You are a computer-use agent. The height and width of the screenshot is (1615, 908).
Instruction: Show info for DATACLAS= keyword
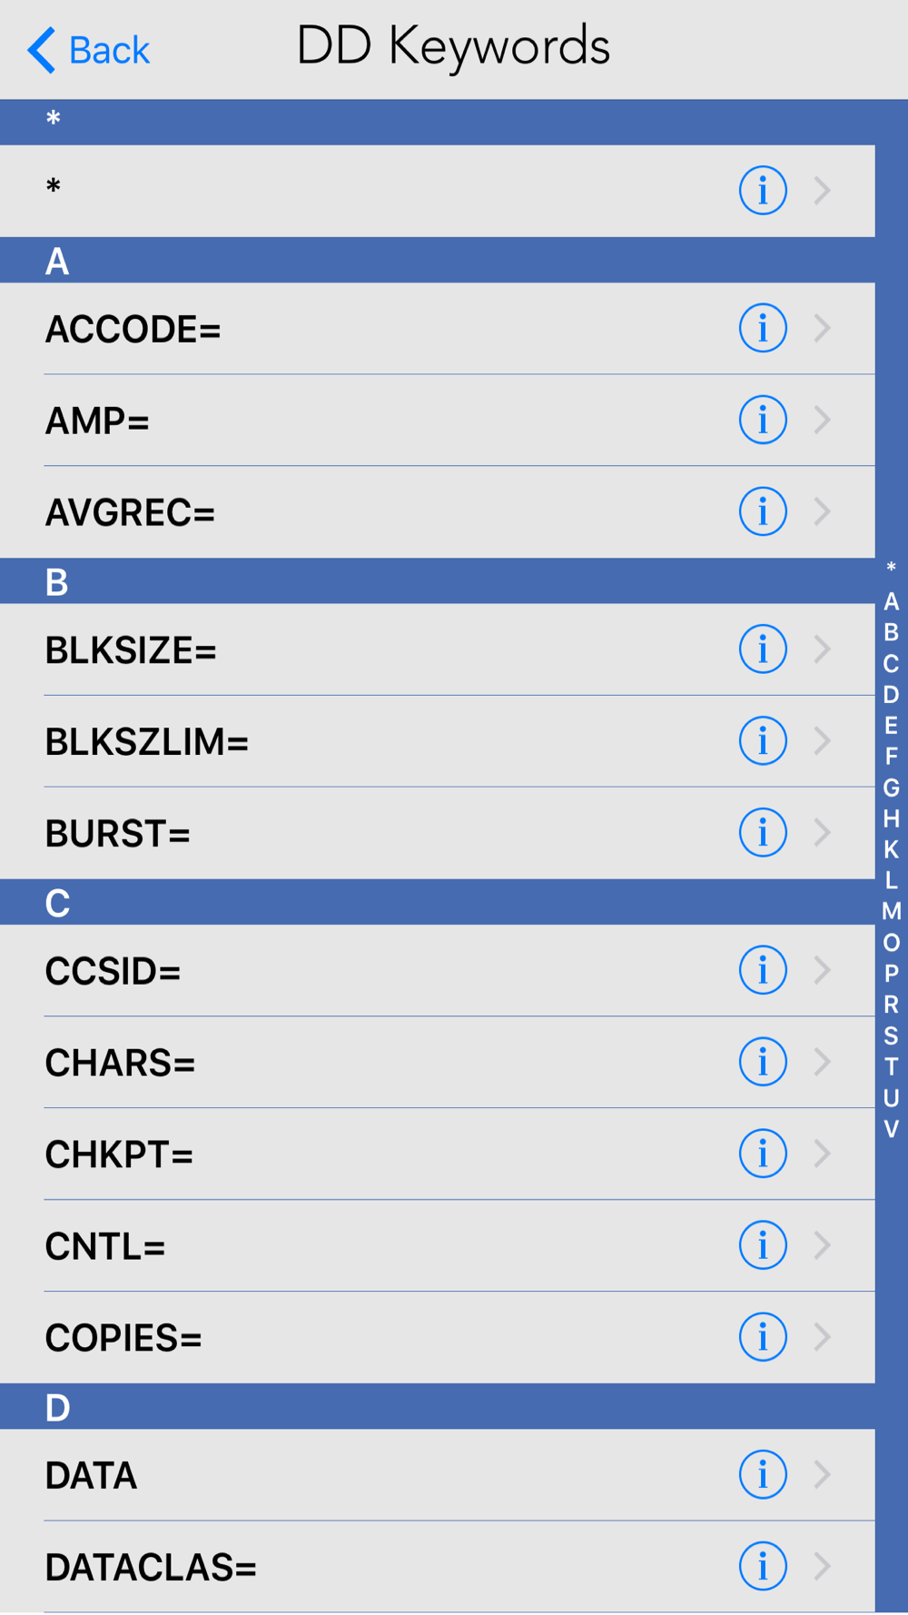[x=763, y=1566]
